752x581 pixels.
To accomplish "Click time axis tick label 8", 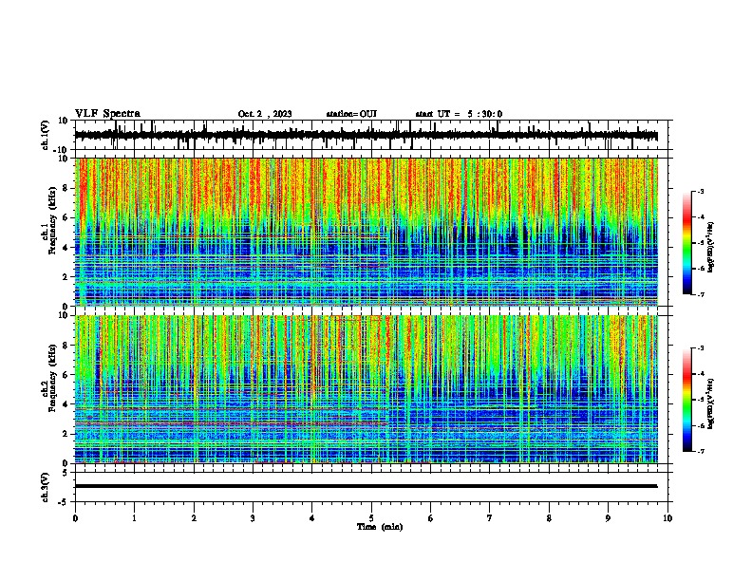I will point(549,518).
